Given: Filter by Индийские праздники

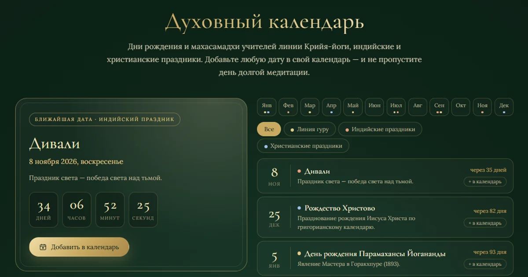Looking at the screenshot, I should [380, 129].
